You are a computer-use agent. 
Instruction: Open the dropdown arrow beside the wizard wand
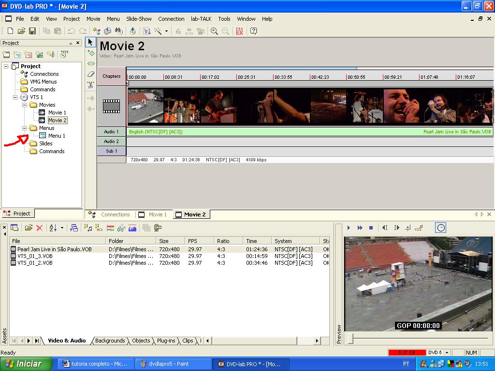click(x=166, y=31)
